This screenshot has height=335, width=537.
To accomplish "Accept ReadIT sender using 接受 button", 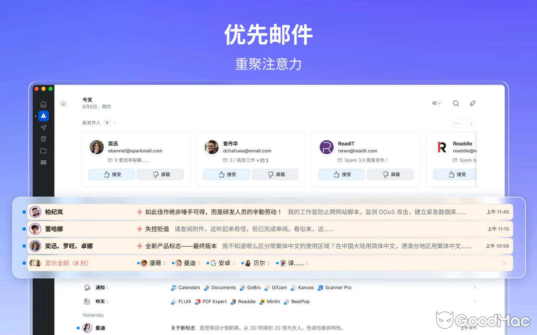I will 341,174.
